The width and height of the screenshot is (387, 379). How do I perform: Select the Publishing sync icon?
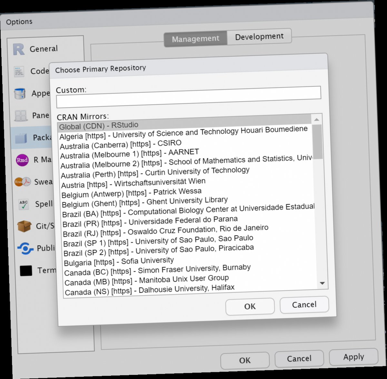(25, 249)
